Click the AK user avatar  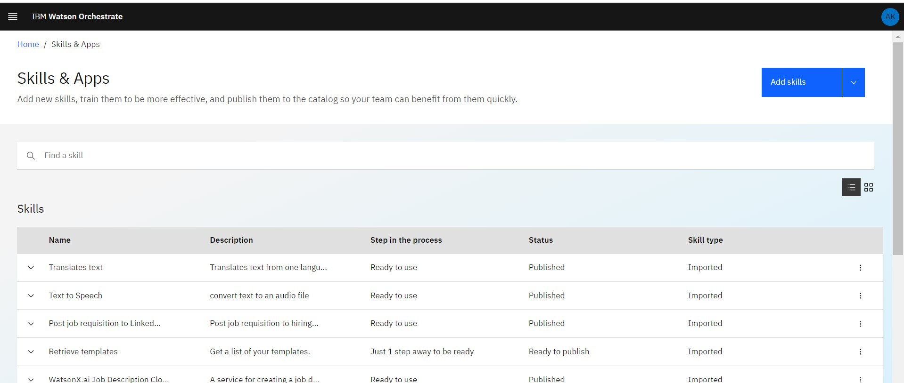[890, 17]
